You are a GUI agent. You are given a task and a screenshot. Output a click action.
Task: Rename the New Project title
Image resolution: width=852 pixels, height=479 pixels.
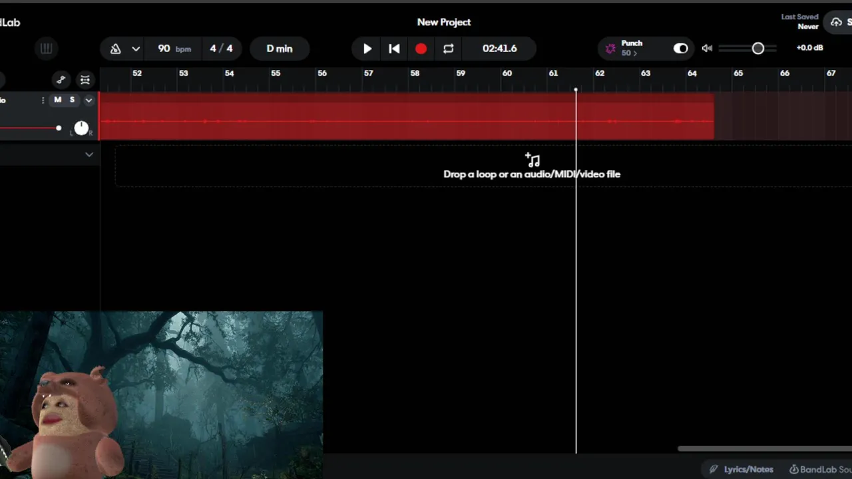444,22
